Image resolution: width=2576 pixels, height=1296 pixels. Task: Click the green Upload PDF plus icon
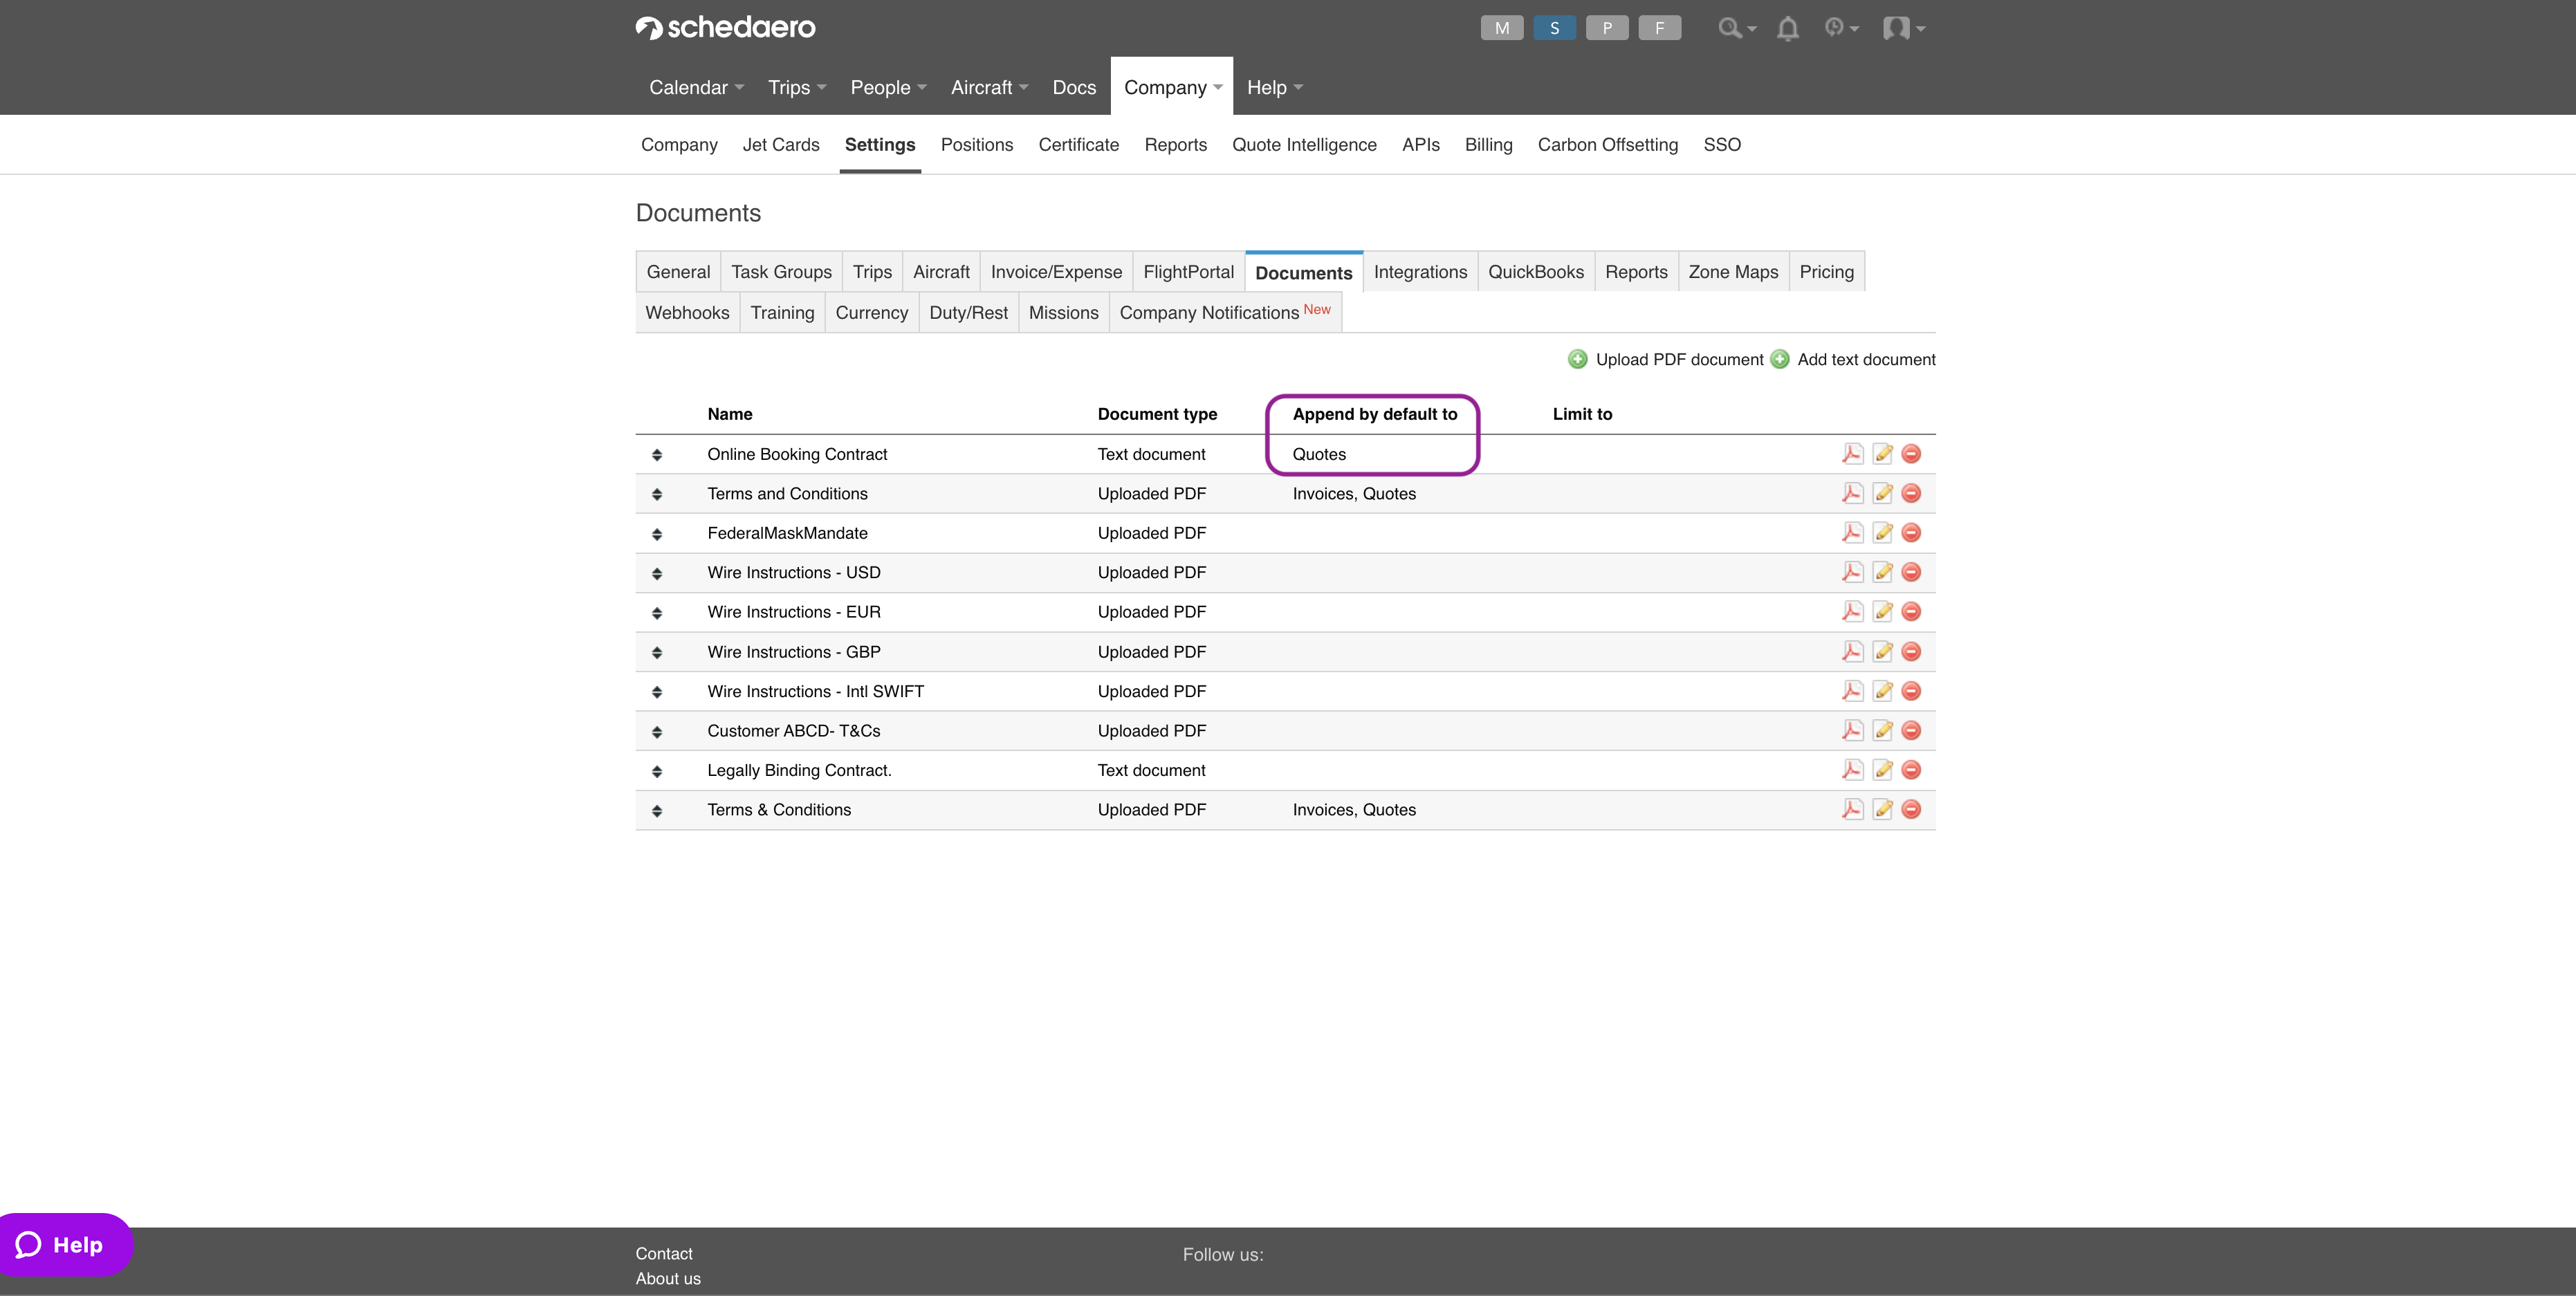[x=1577, y=359]
